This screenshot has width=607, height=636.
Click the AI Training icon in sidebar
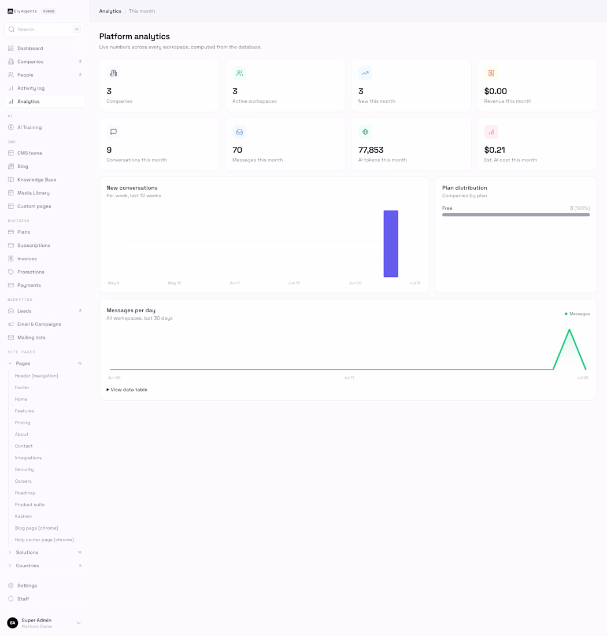(x=11, y=127)
